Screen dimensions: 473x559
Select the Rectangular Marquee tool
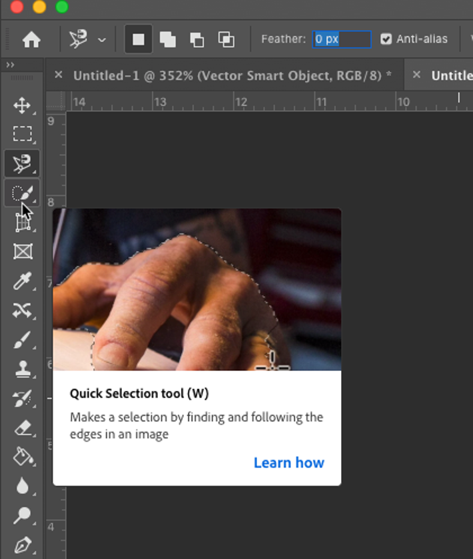[22, 134]
